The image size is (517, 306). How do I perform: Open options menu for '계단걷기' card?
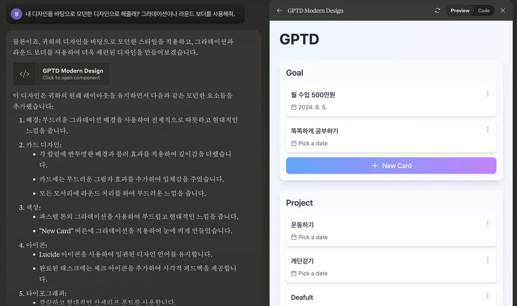[x=488, y=260]
